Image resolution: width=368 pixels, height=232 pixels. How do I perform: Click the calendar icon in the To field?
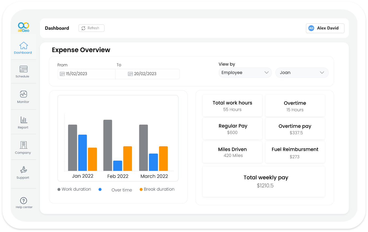click(x=130, y=74)
